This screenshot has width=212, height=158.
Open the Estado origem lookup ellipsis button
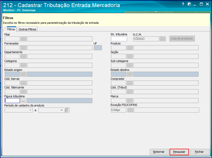pyautogui.click(x=23, y=74)
